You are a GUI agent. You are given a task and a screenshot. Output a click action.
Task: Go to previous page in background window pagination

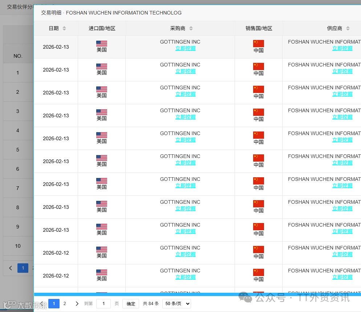pyautogui.click(x=11, y=268)
